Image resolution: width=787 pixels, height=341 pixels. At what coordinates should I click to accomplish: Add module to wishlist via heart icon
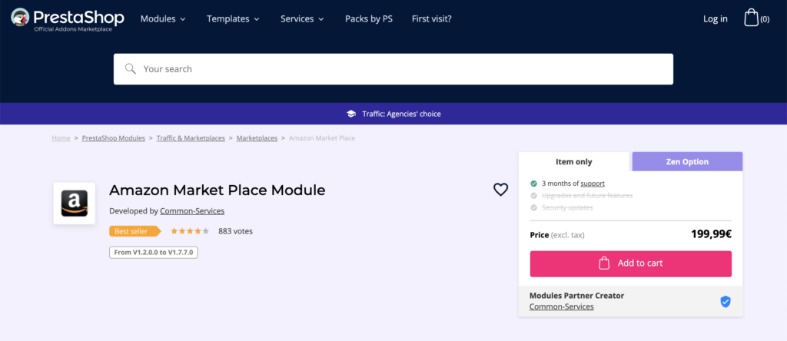point(500,190)
